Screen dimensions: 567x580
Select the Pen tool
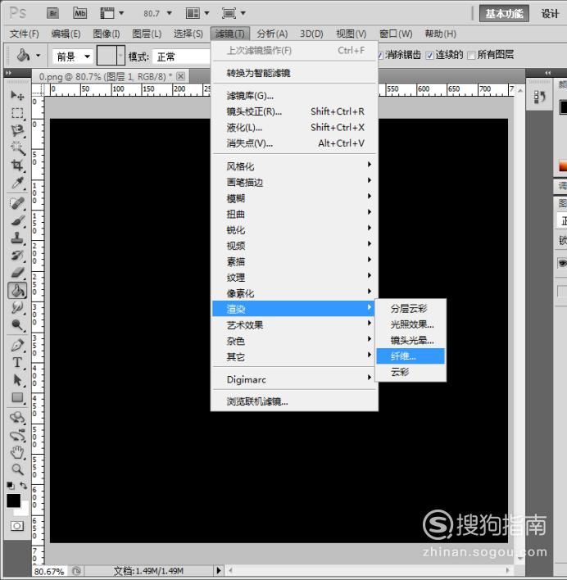pos(17,346)
